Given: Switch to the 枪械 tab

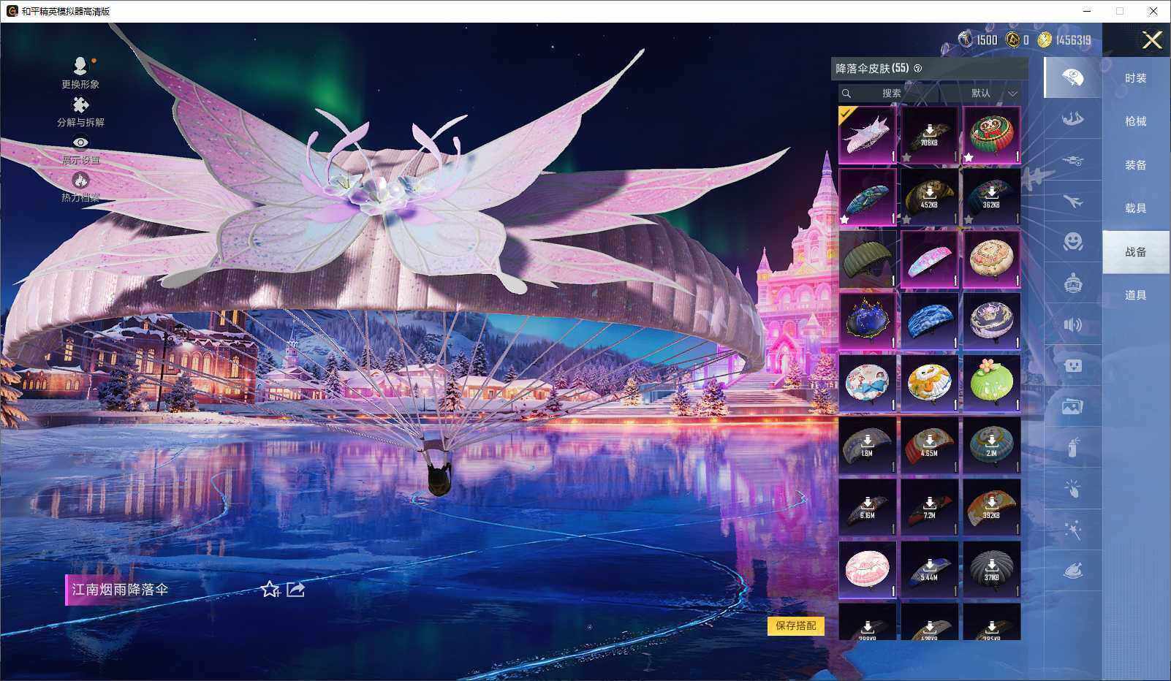Looking at the screenshot, I should point(1136,121).
